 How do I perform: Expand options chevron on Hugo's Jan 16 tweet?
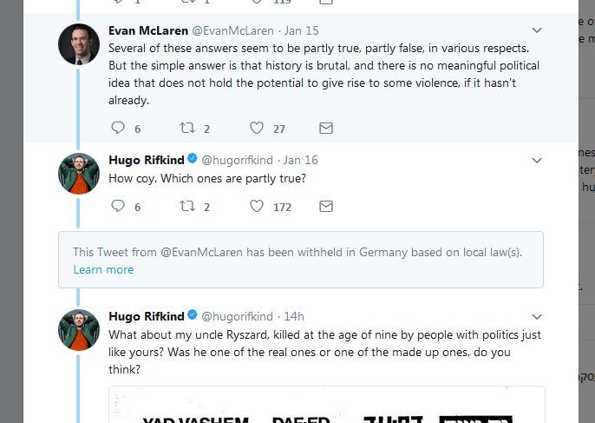tap(537, 161)
